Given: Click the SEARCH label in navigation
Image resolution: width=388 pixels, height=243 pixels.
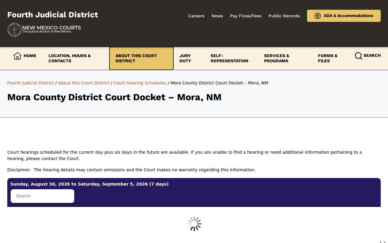Looking at the screenshot, I should tap(372, 56).
